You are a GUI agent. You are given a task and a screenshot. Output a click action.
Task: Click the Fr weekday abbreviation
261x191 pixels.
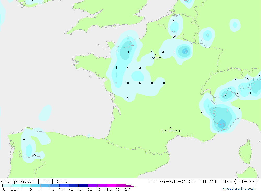coord(152,181)
